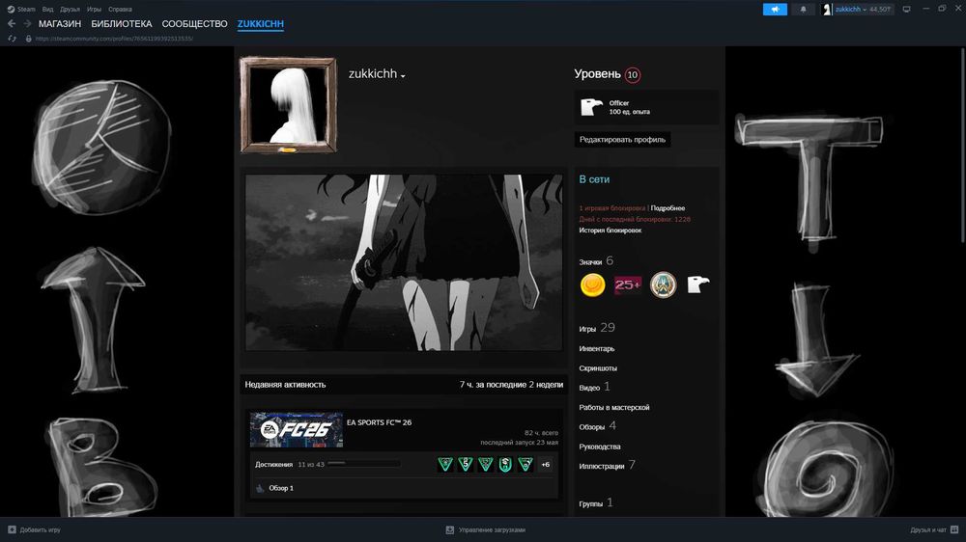Screen dimensions: 966x542
Task: Open the Обзор 1 review link
Action: tap(281, 488)
